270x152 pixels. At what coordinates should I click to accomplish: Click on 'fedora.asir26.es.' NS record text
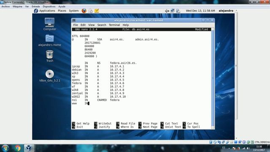(123, 63)
